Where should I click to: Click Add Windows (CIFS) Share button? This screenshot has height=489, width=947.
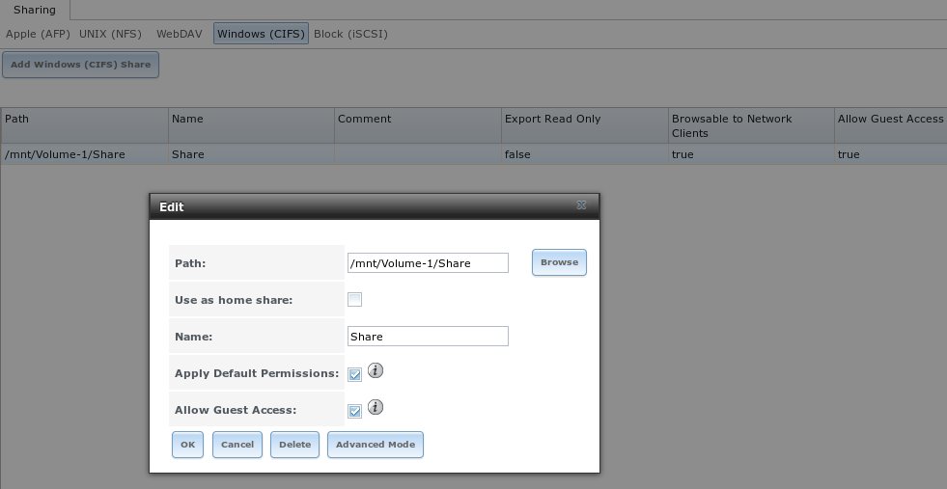point(80,65)
